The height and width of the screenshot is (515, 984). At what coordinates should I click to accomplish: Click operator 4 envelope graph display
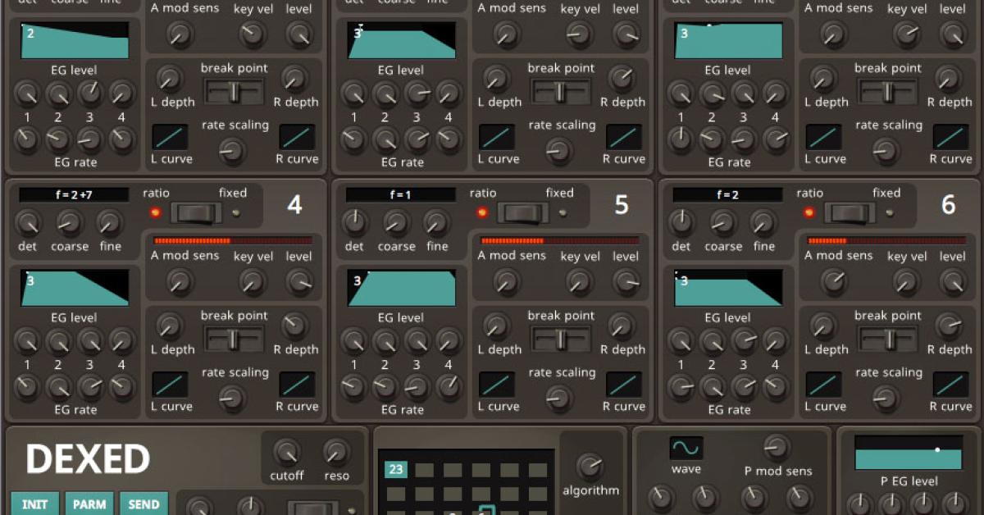click(75, 287)
